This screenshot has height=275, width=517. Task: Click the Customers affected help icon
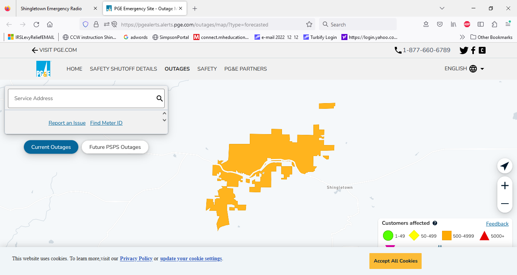coord(435,223)
